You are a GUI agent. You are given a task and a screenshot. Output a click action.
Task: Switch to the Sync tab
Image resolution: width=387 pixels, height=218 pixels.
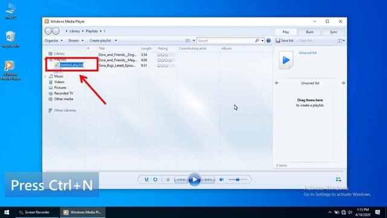click(333, 32)
